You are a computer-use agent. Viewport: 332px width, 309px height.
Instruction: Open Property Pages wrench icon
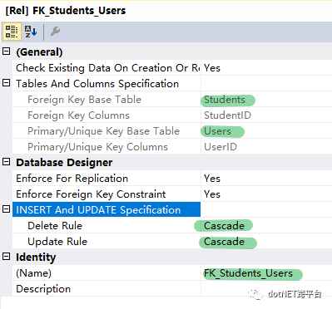tap(55, 32)
